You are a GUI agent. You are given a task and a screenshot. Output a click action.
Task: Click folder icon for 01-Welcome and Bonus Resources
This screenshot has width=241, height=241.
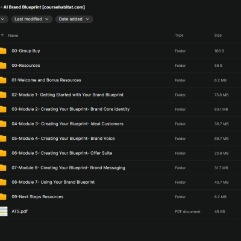pos(3,80)
